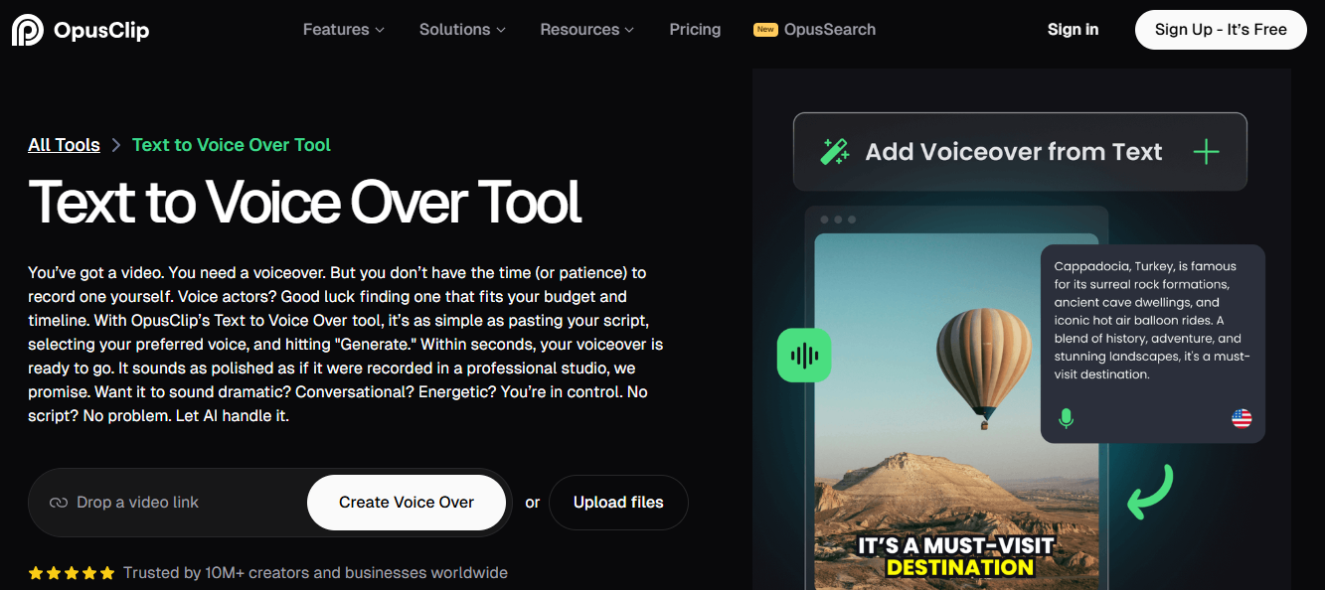Click the Upload files button
This screenshot has height=590, width=1325.
(x=618, y=503)
